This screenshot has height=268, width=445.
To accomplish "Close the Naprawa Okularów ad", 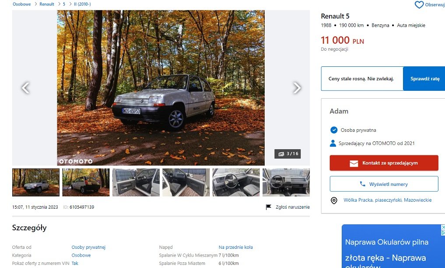I will coord(443,227).
